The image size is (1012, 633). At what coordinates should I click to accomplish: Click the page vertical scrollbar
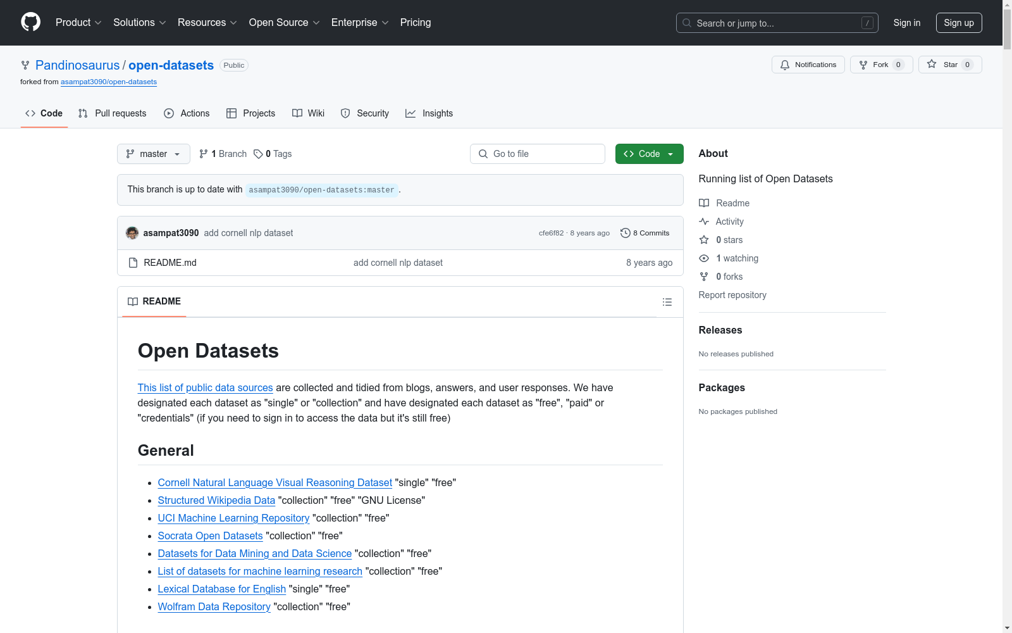coord(1007,316)
